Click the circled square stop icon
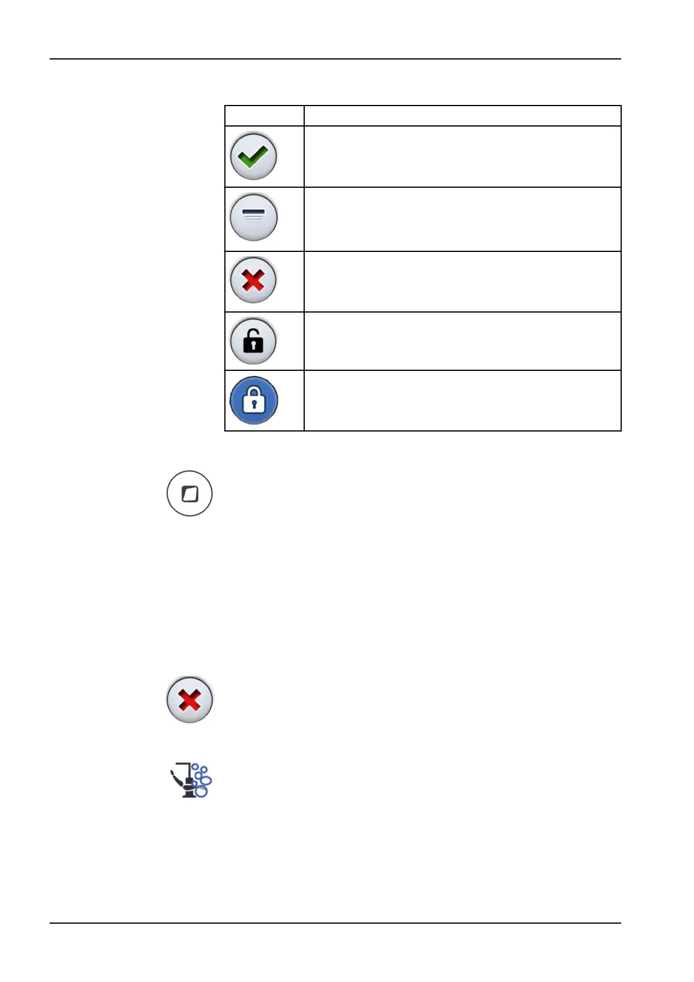The width and height of the screenshot is (694, 982). click(x=189, y=493)
